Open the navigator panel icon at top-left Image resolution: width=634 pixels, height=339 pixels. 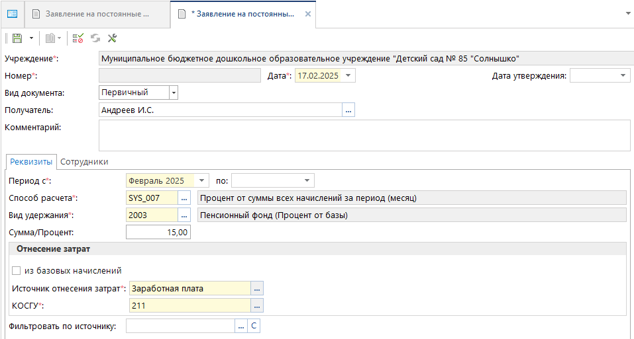[x=12, y=13]
